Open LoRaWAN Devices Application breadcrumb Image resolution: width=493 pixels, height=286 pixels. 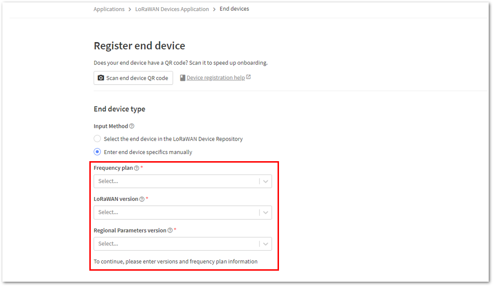(172, 9)
